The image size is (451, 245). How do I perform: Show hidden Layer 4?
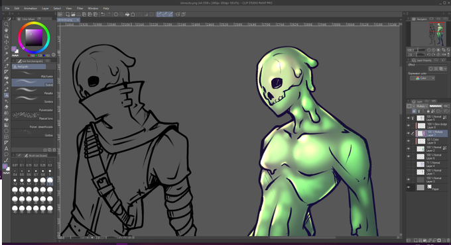(409, 164)
